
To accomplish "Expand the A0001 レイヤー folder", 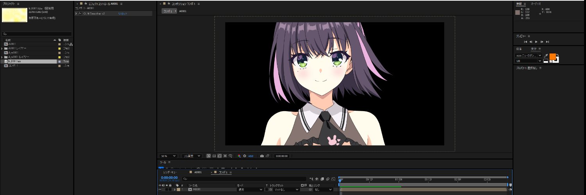I will (x=2, y=48).
